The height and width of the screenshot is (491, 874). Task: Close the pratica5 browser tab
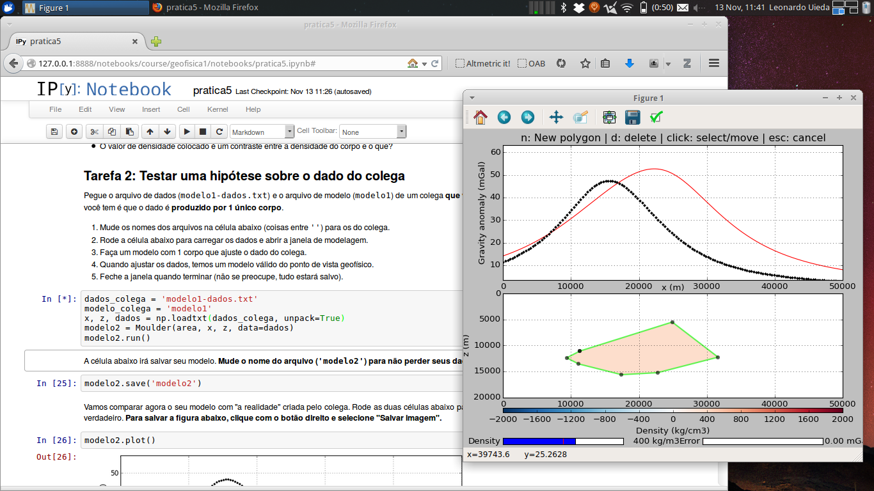[x=135, y=41]
